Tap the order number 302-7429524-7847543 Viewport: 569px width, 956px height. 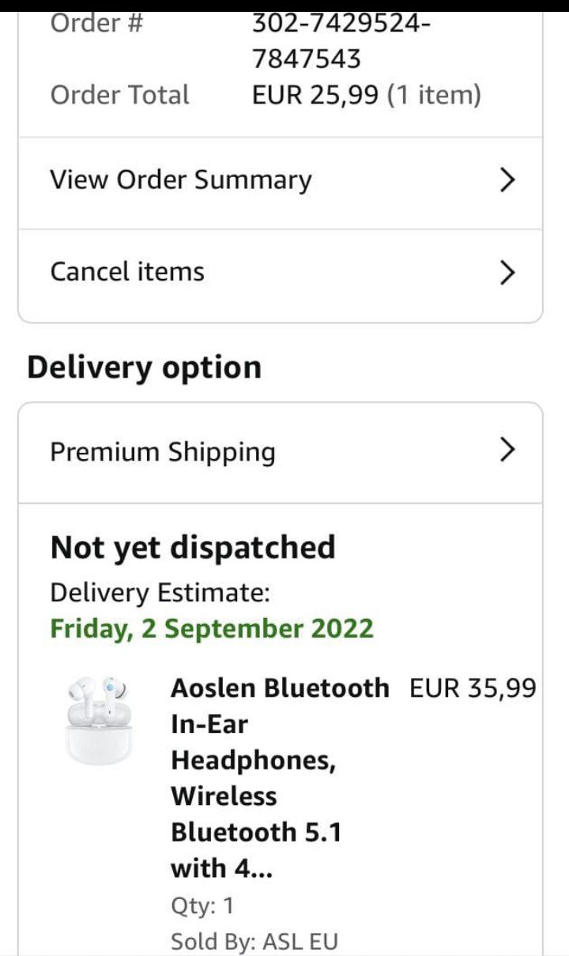click(341, 41)
